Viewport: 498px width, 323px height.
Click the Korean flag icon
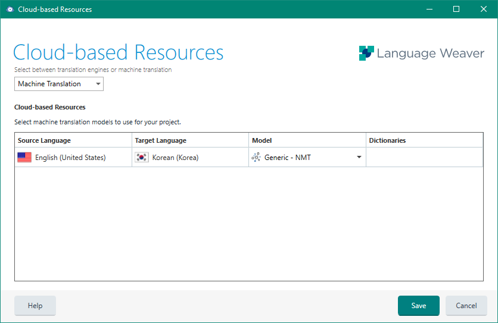click(142, 158)
